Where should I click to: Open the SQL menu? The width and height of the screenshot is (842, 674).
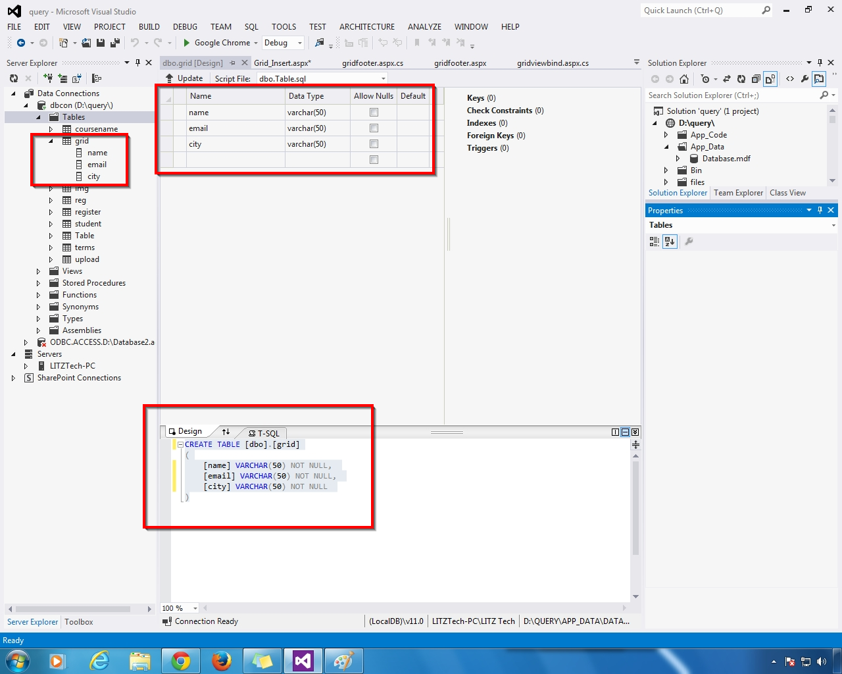click(x=251, y=27)
